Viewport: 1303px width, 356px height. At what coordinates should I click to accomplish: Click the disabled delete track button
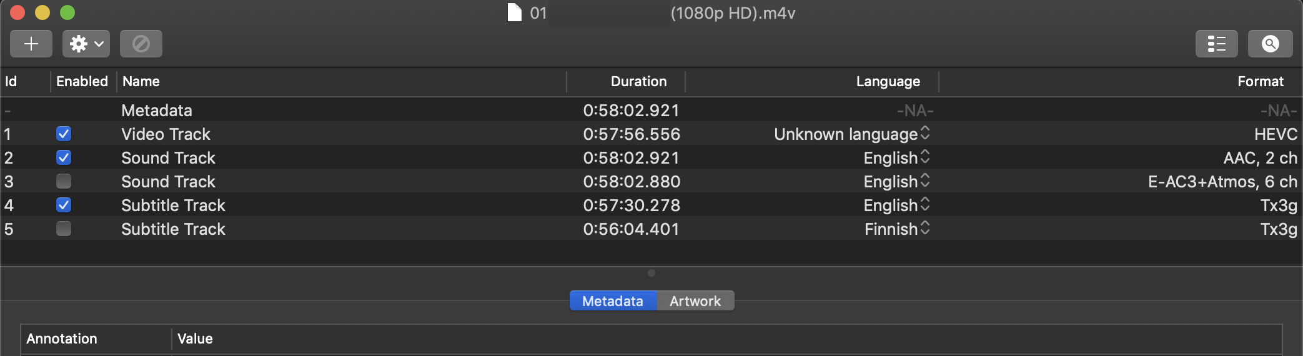click(141, 44)
